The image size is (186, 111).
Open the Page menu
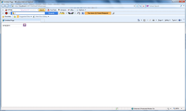click(161, 20)
